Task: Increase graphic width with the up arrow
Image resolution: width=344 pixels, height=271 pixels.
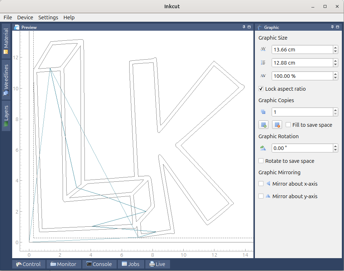Action: [335, 47]
